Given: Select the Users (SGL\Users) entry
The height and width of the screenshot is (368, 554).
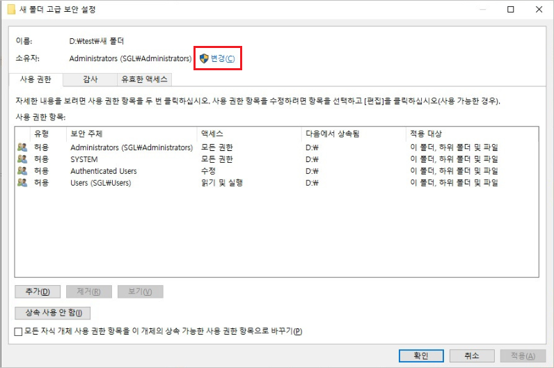Looking at the screenshot, I should click(276, 182).
